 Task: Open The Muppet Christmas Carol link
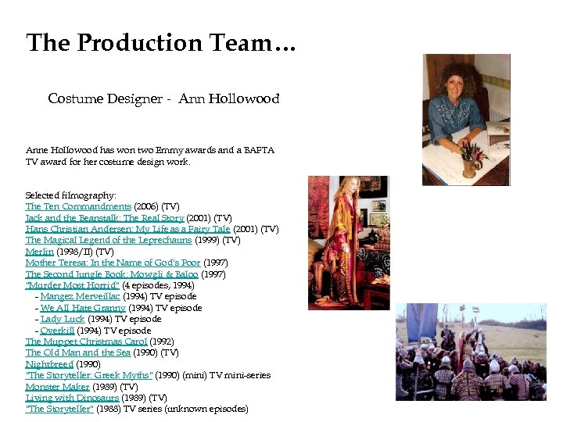(x=86, y=342)
